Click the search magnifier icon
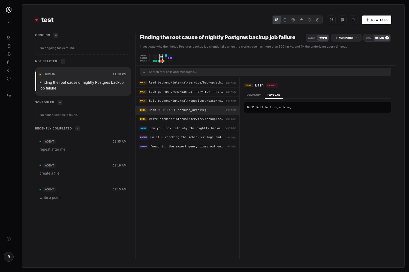 pos(144,72)
